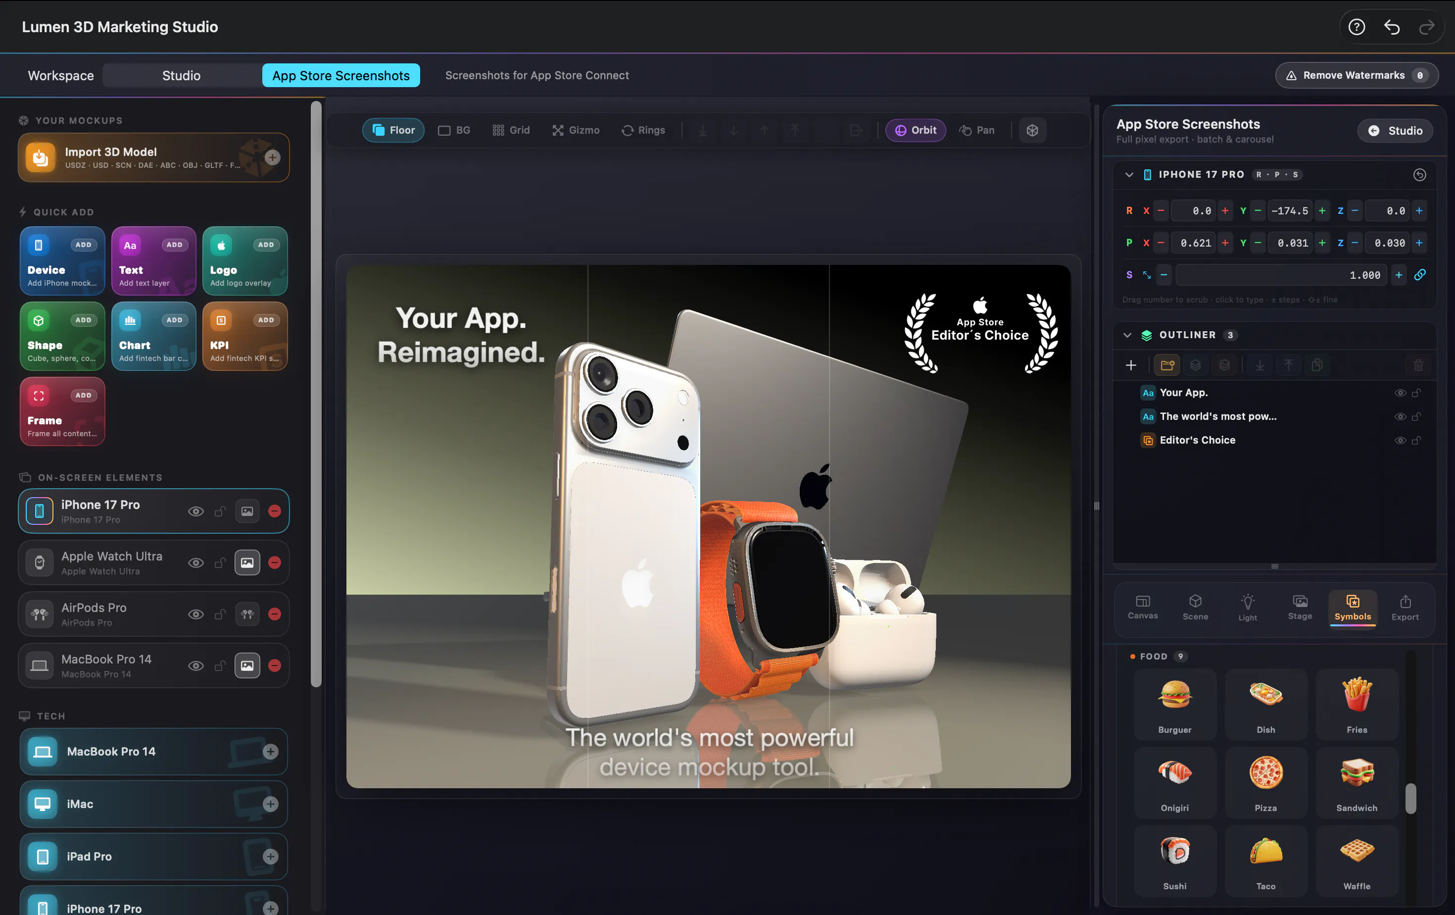Viewport: 1455px width, 915px height.
Task: Add a Logo overlay from Quick Add
Action: tap(244, 260)
